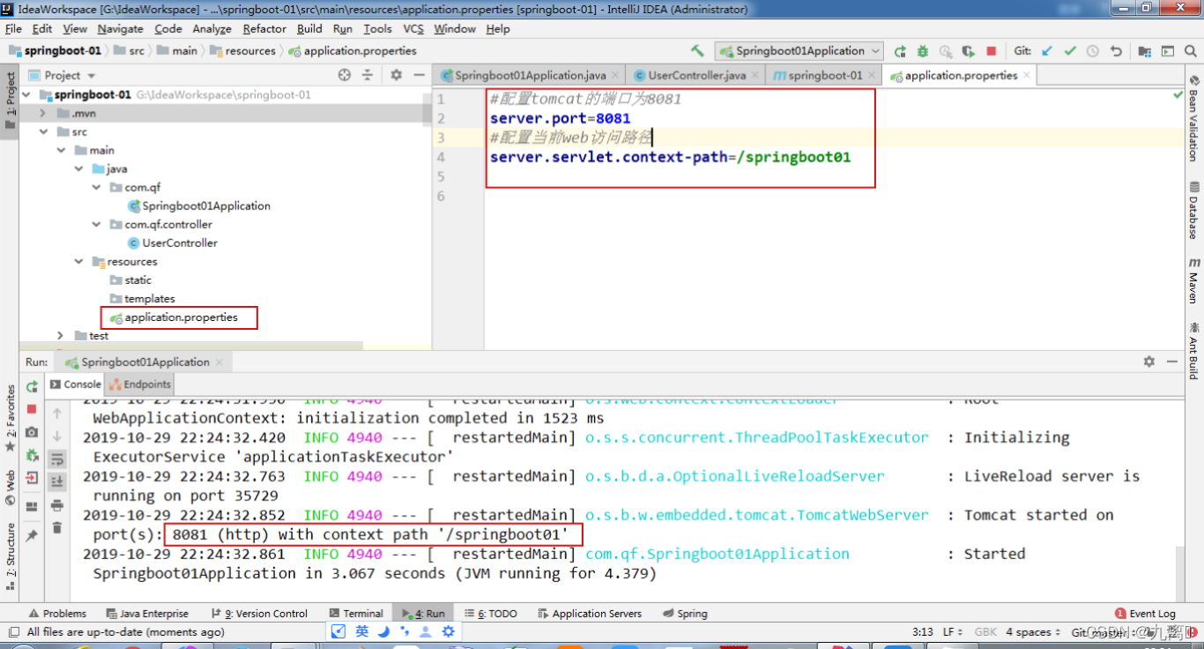
Task: Click the Dump Threads camera icon
Action: [32, 432]
